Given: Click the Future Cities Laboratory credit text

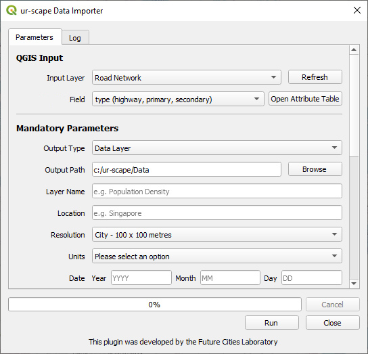Looking at the screenshot, I should [x=183, y=342].
